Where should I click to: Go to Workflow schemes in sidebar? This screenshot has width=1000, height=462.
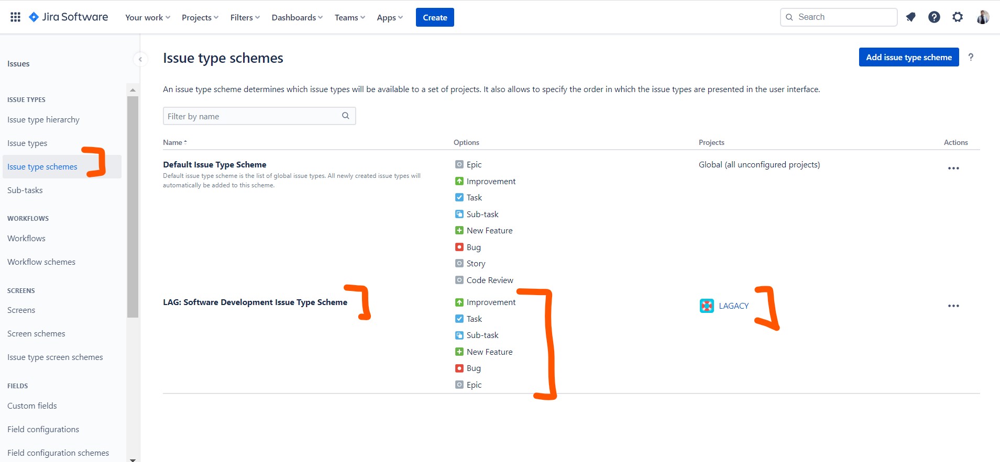[x=41, y=262]
